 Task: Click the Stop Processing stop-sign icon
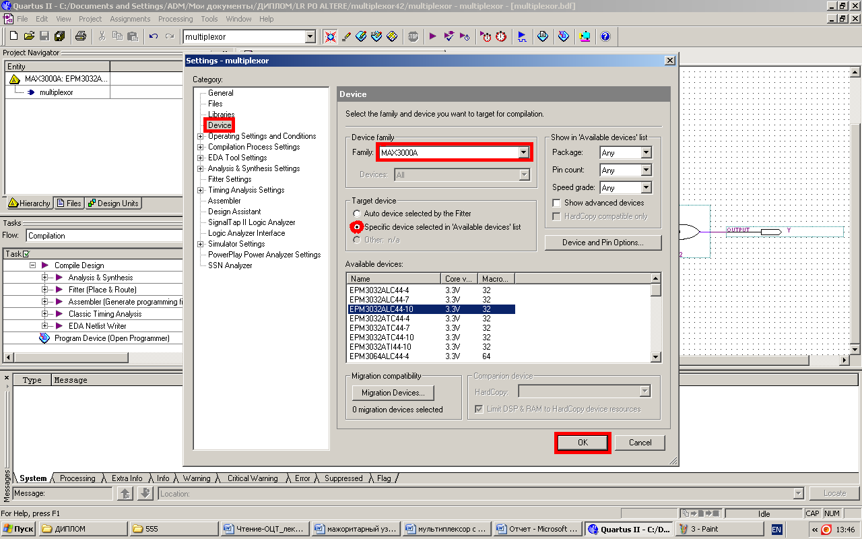(x=413, y=36)
